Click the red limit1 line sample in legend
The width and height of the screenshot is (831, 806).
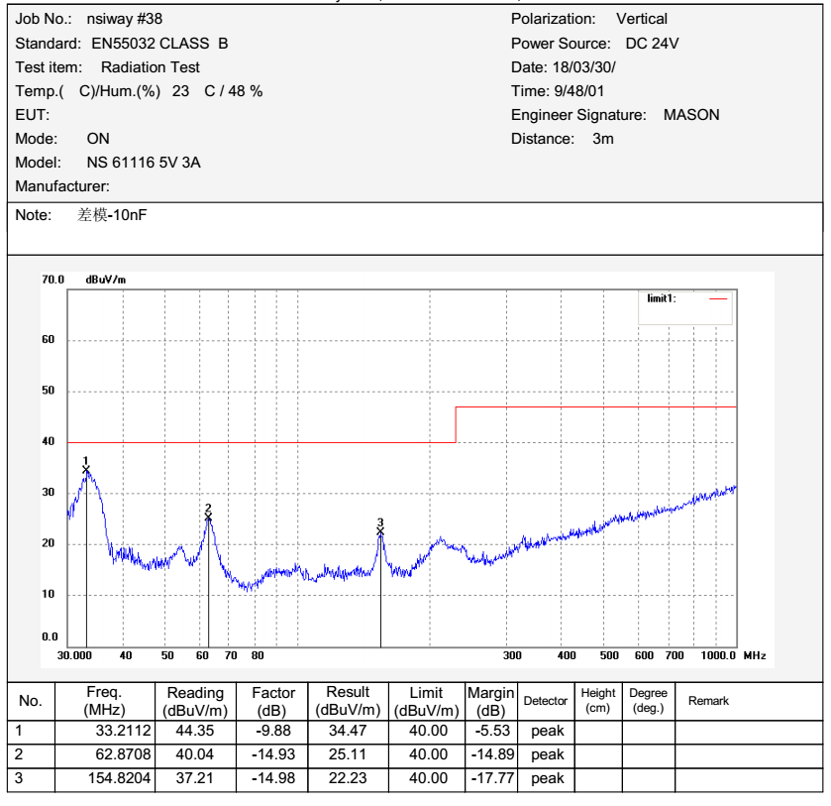(x=718, y=297)
